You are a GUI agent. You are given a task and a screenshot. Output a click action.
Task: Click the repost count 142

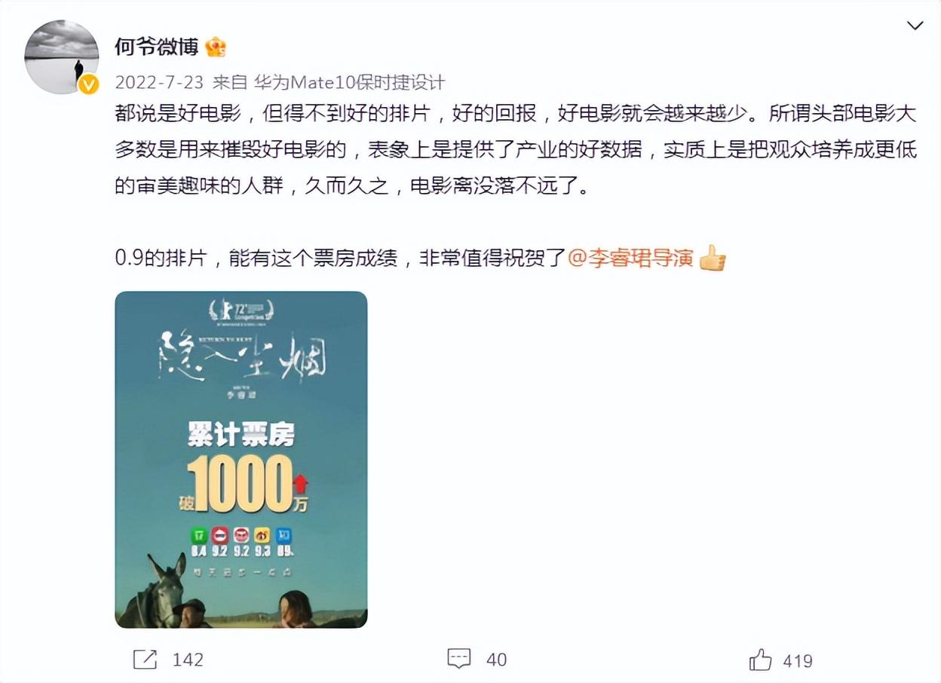(x=188, y=660)
